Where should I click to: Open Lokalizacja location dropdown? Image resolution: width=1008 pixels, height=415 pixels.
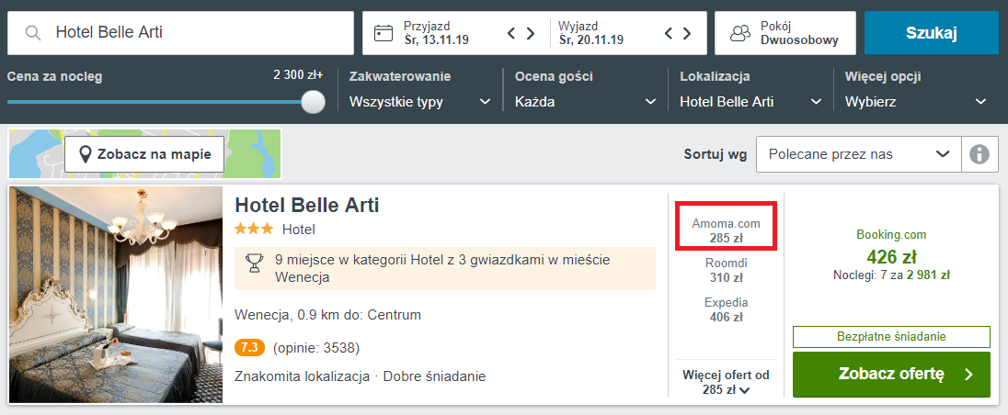point(750,102)
